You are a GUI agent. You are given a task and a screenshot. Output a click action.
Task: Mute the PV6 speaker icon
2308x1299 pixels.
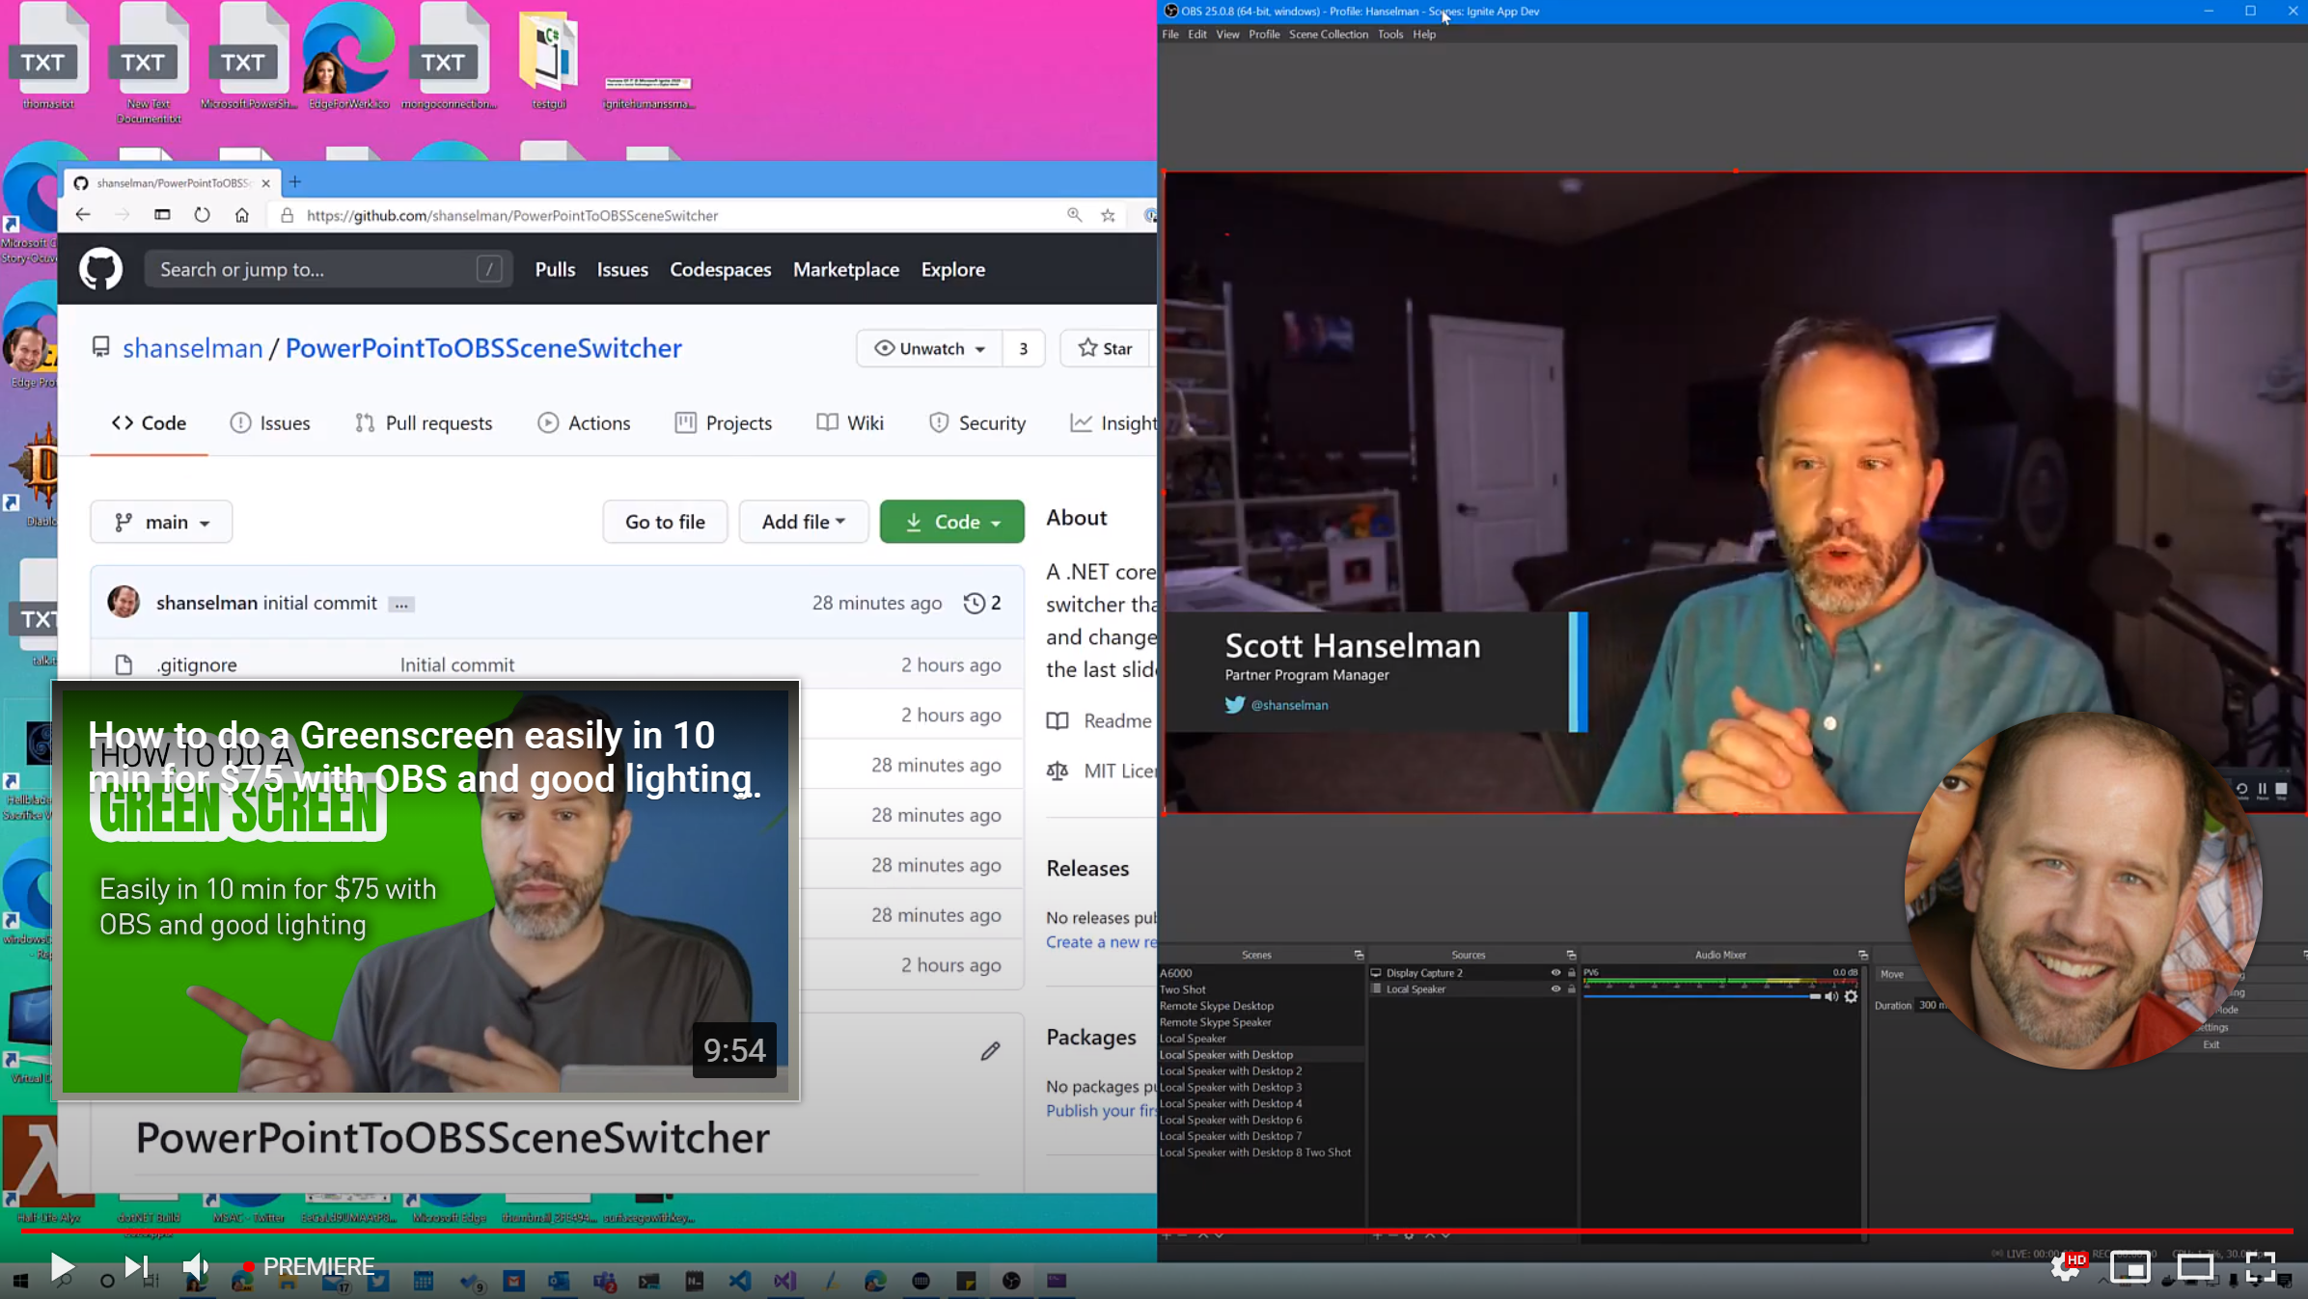point(1830,996)
